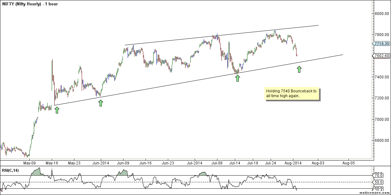
Task: Click the Jul-2014 date on time axis
Action: tap(194, 163)
